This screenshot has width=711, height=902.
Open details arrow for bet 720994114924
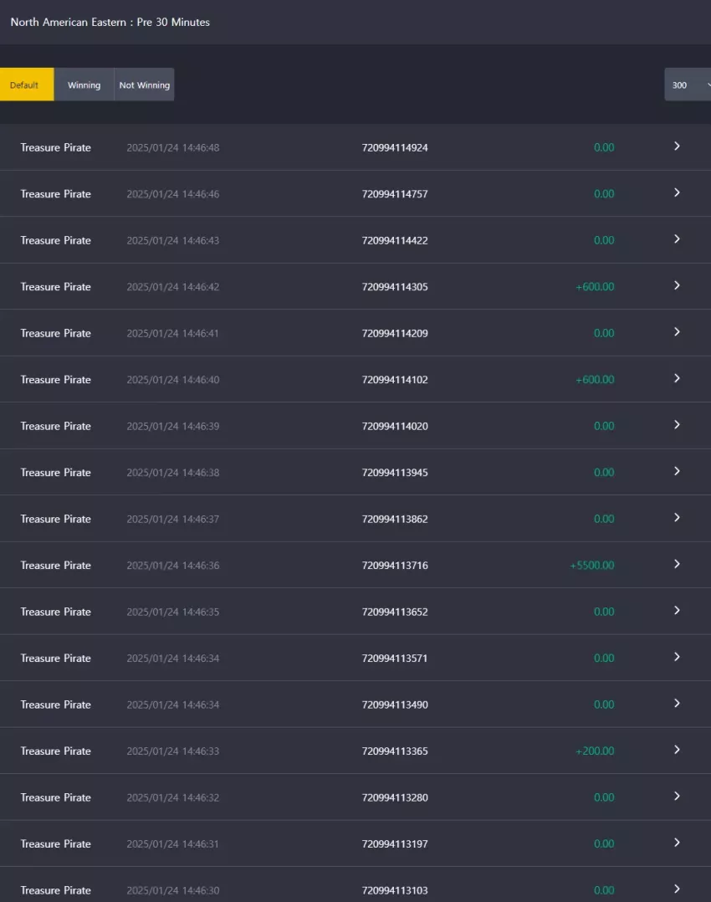[677, 146]
